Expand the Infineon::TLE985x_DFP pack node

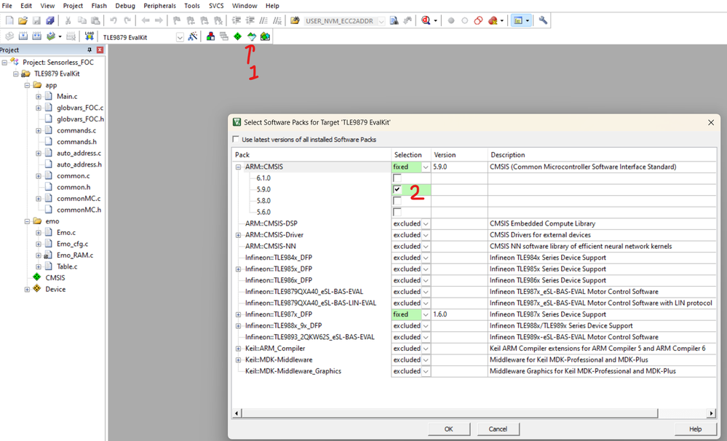point(239,269)
